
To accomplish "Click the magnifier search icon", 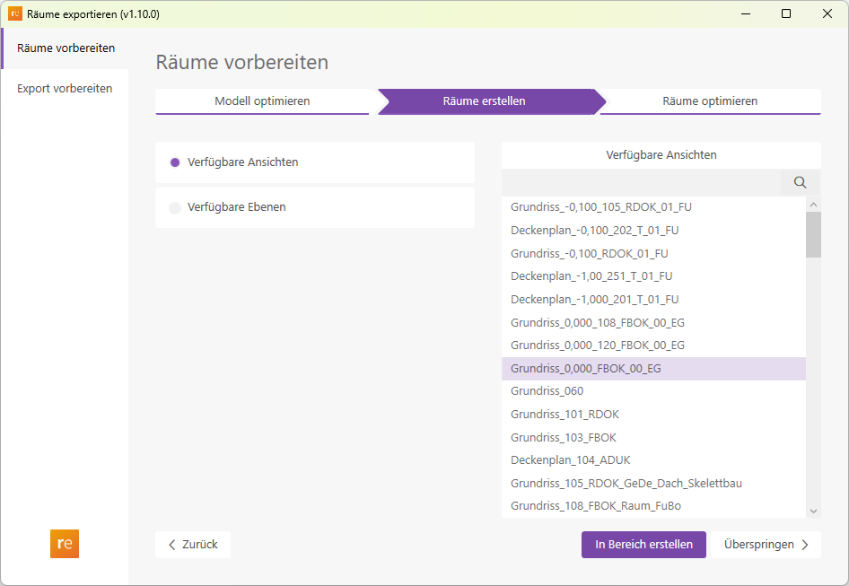I will tap(799, 182).
